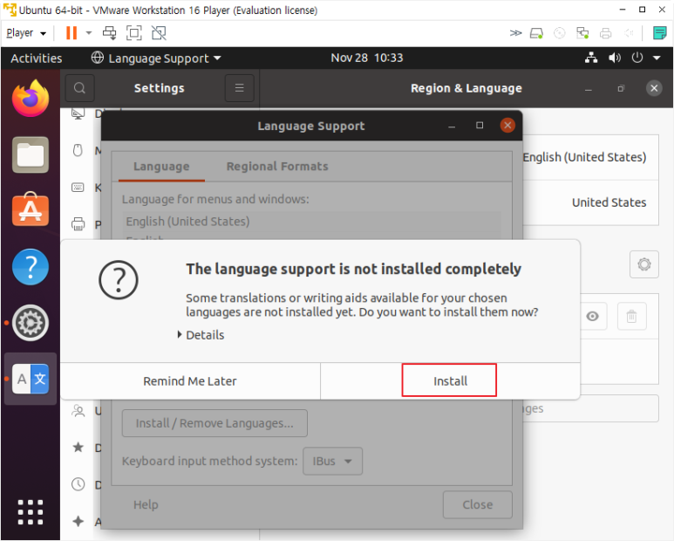Enter VMware full screen mode
This screenshot has height=541, width=674.
coord(134,33)
